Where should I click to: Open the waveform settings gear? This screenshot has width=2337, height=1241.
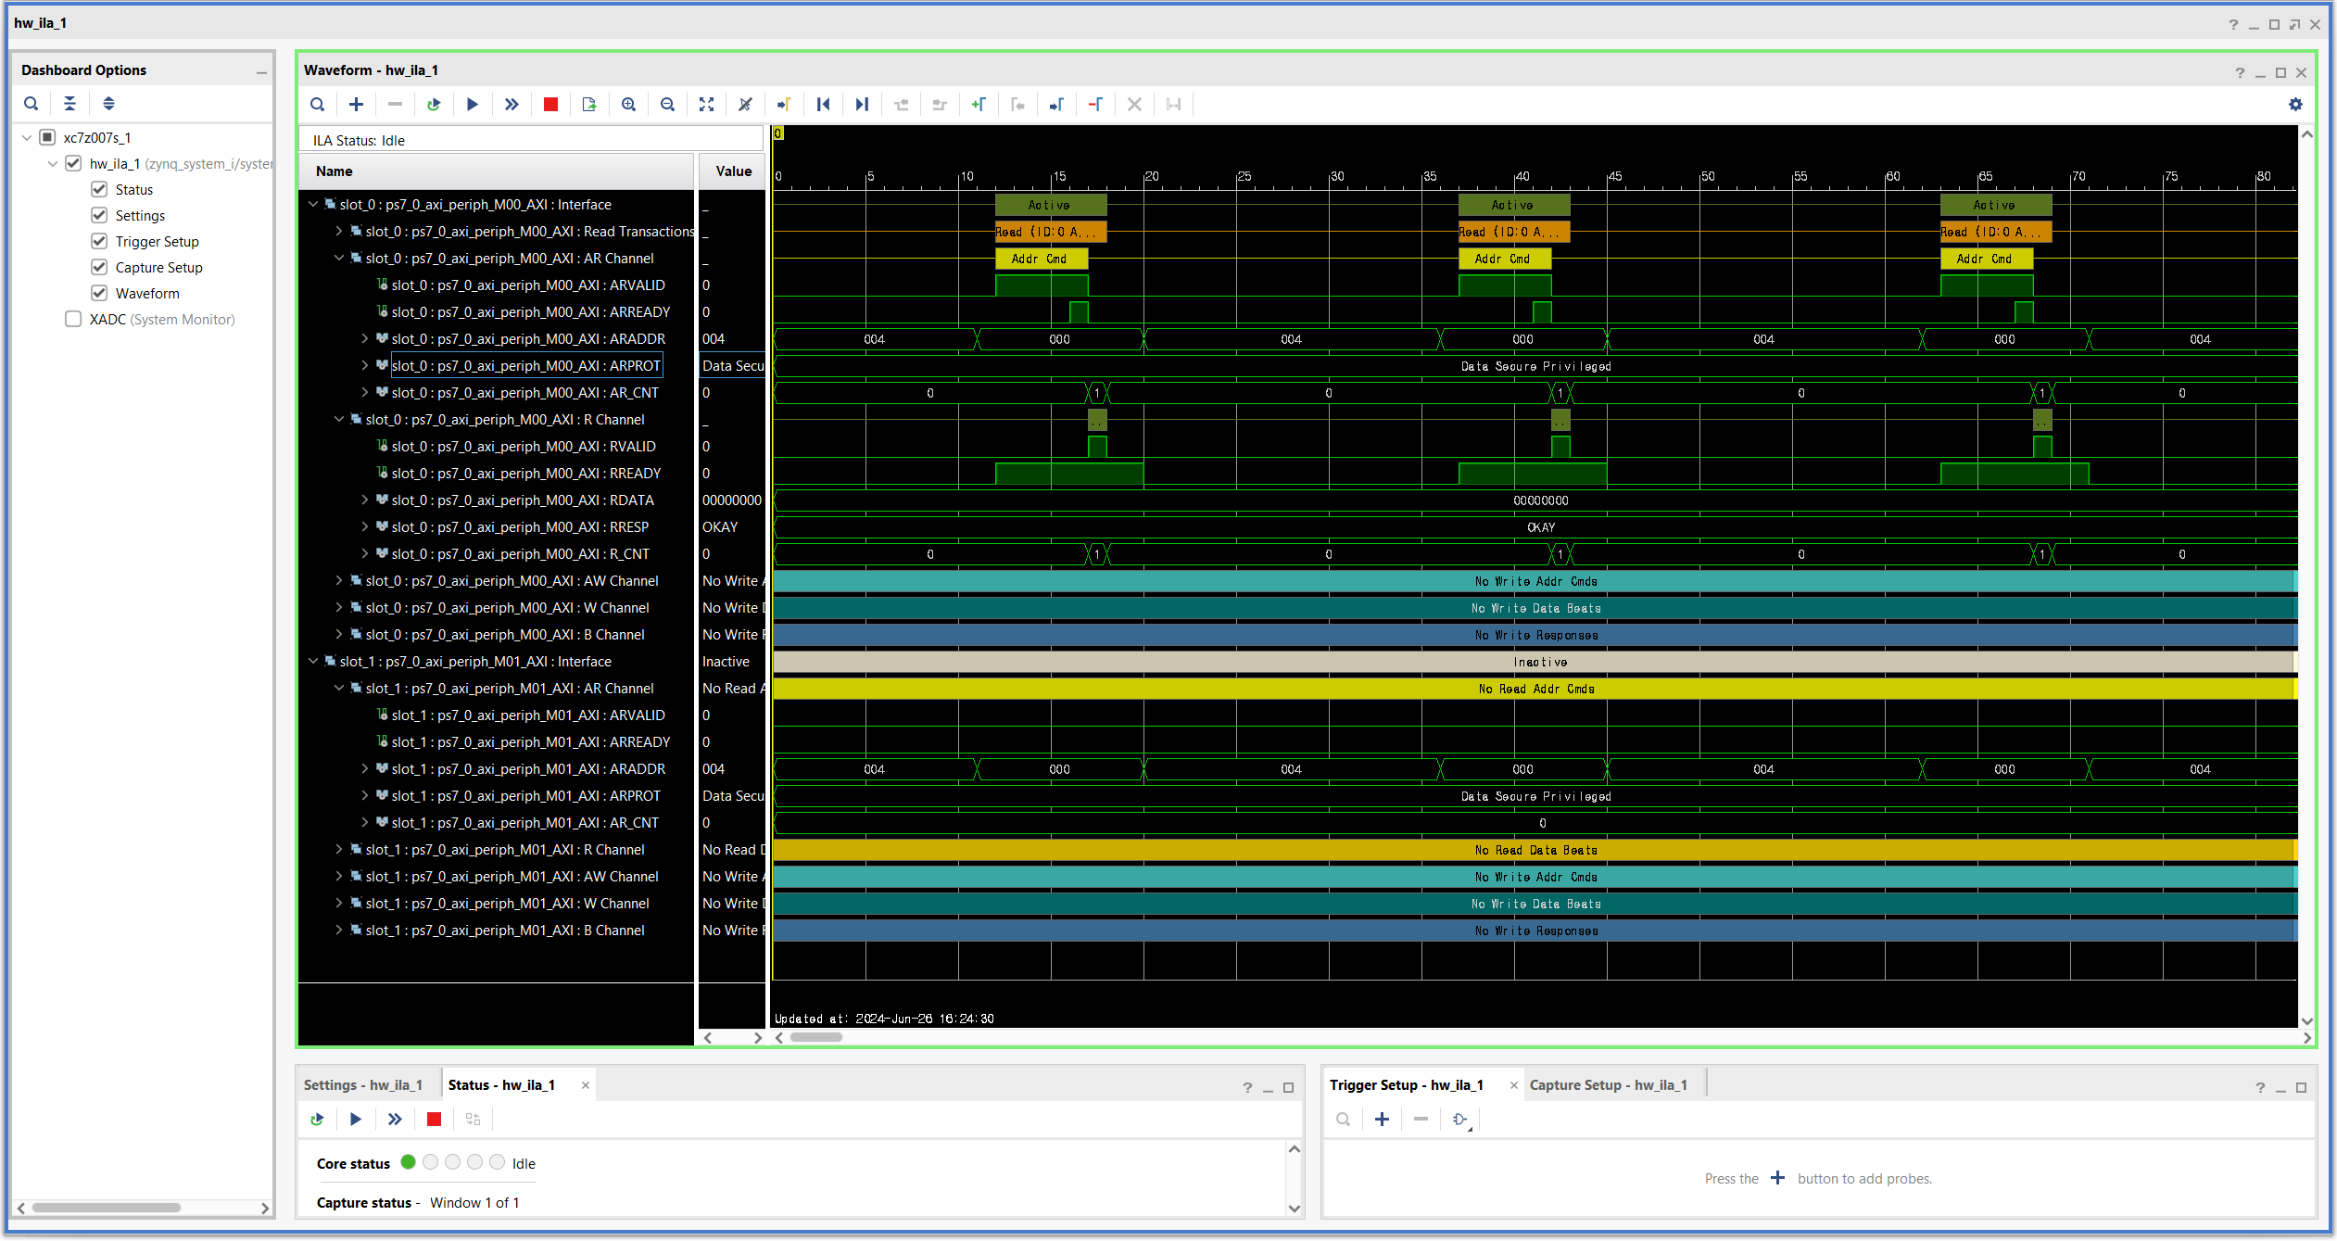click(x=2295, y=105)
